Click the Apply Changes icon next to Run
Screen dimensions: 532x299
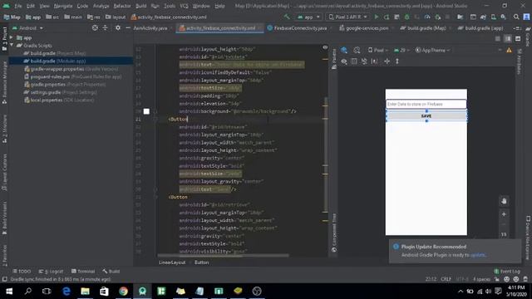[387, 17]
